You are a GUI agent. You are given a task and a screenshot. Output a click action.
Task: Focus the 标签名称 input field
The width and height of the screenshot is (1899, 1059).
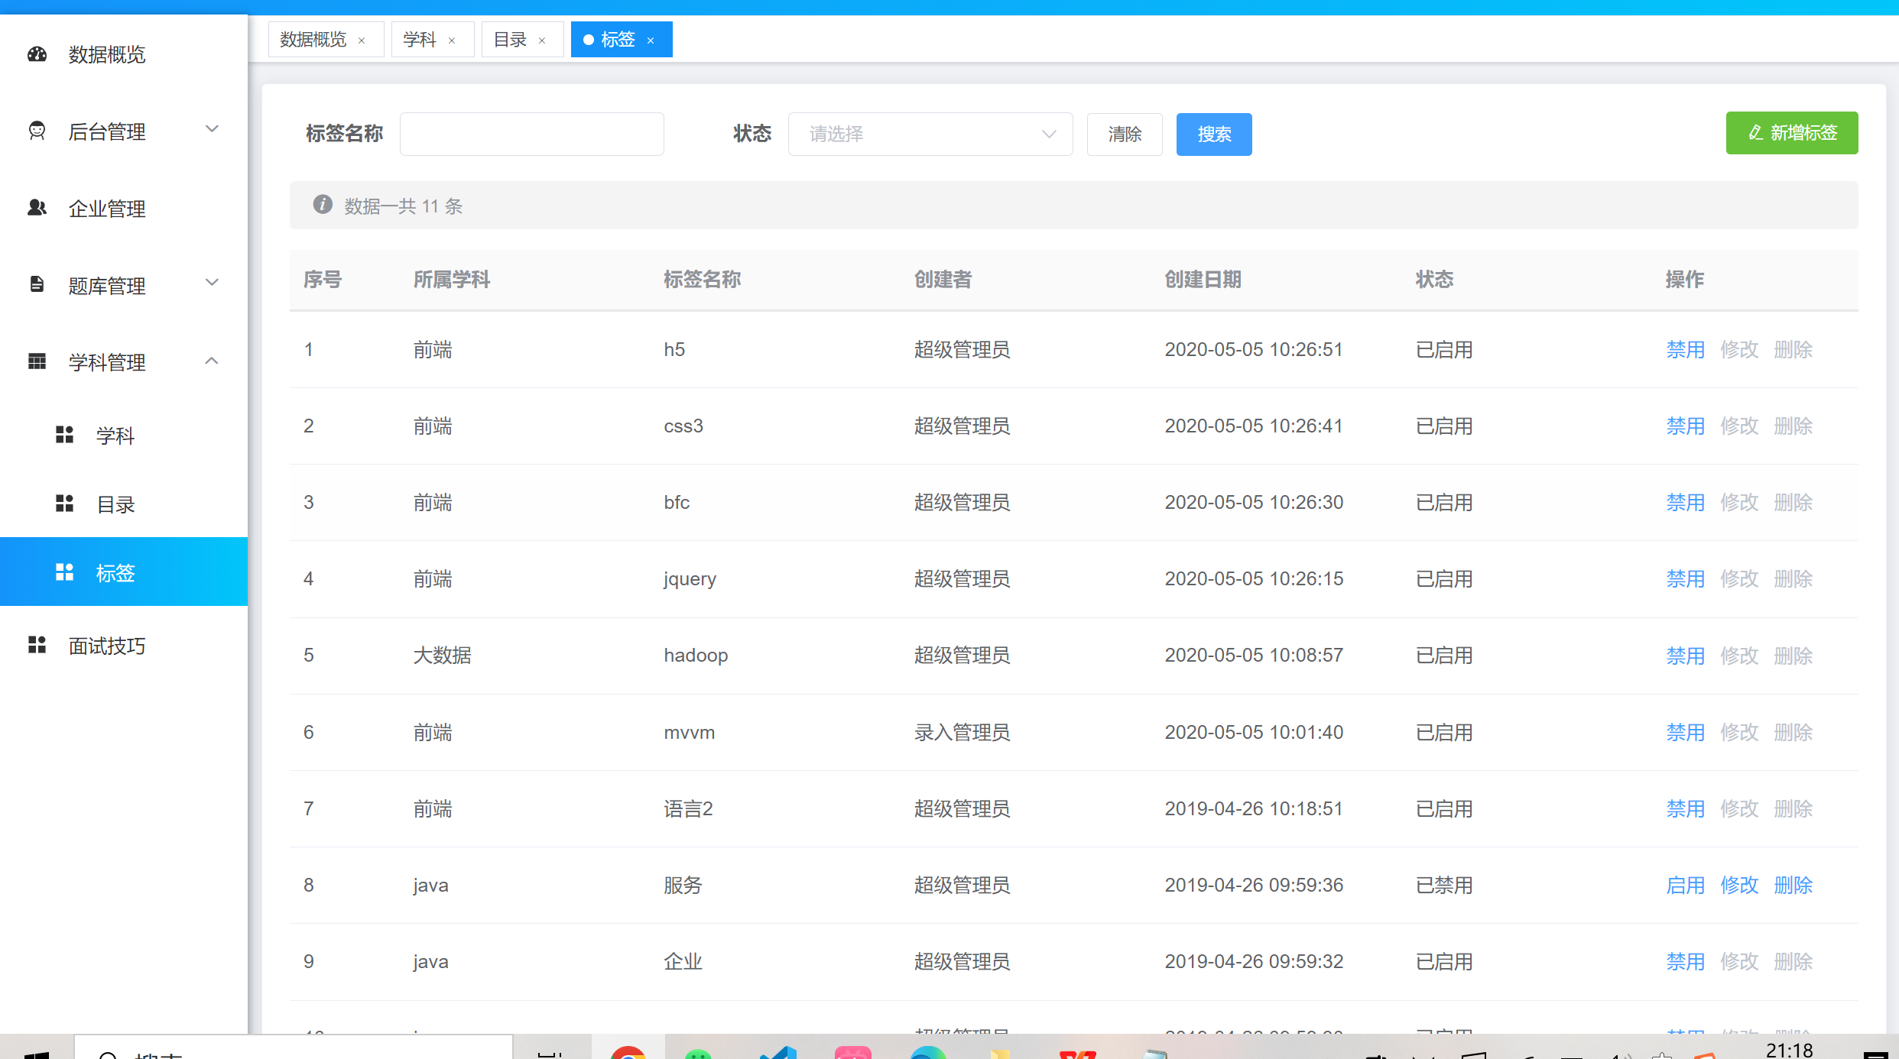click(x=532, y=134)
